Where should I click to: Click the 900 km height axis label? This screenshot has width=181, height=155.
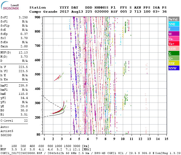click(38, 17)
